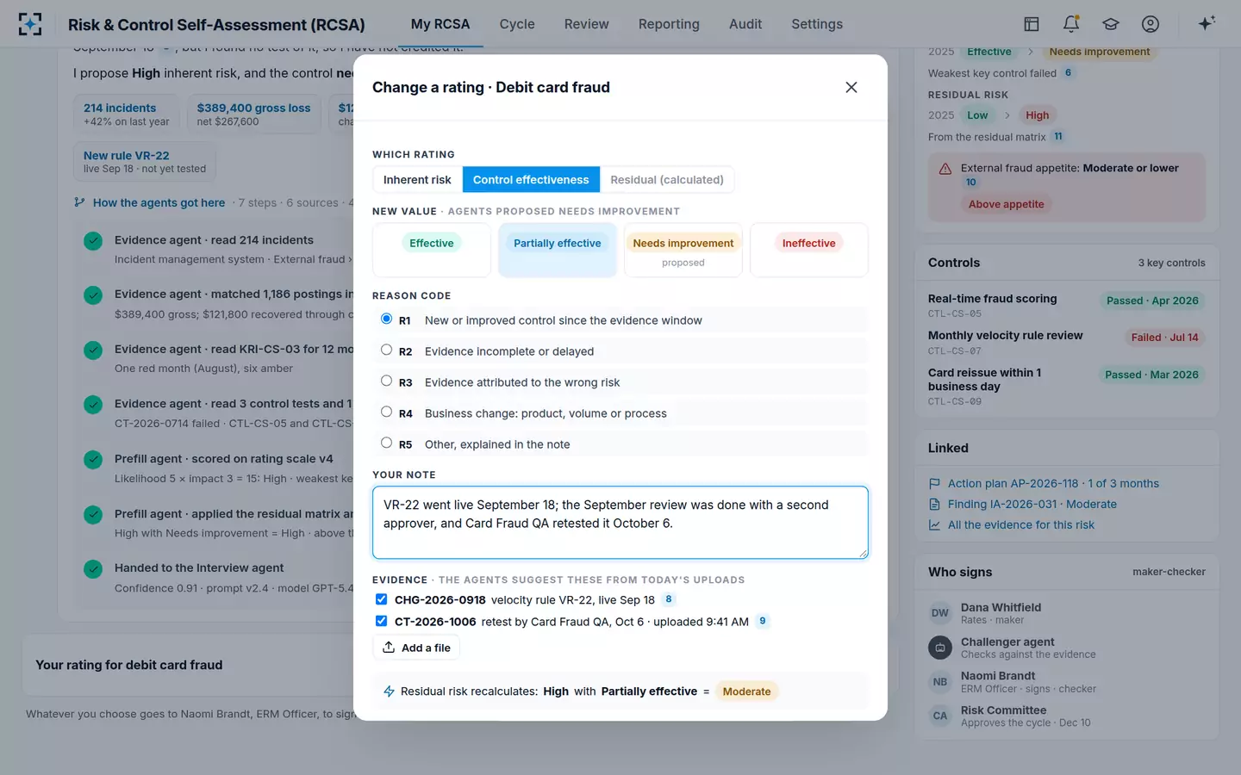
Task: Open the Monthly velocity rule review control
Action: pos(1067,342)
